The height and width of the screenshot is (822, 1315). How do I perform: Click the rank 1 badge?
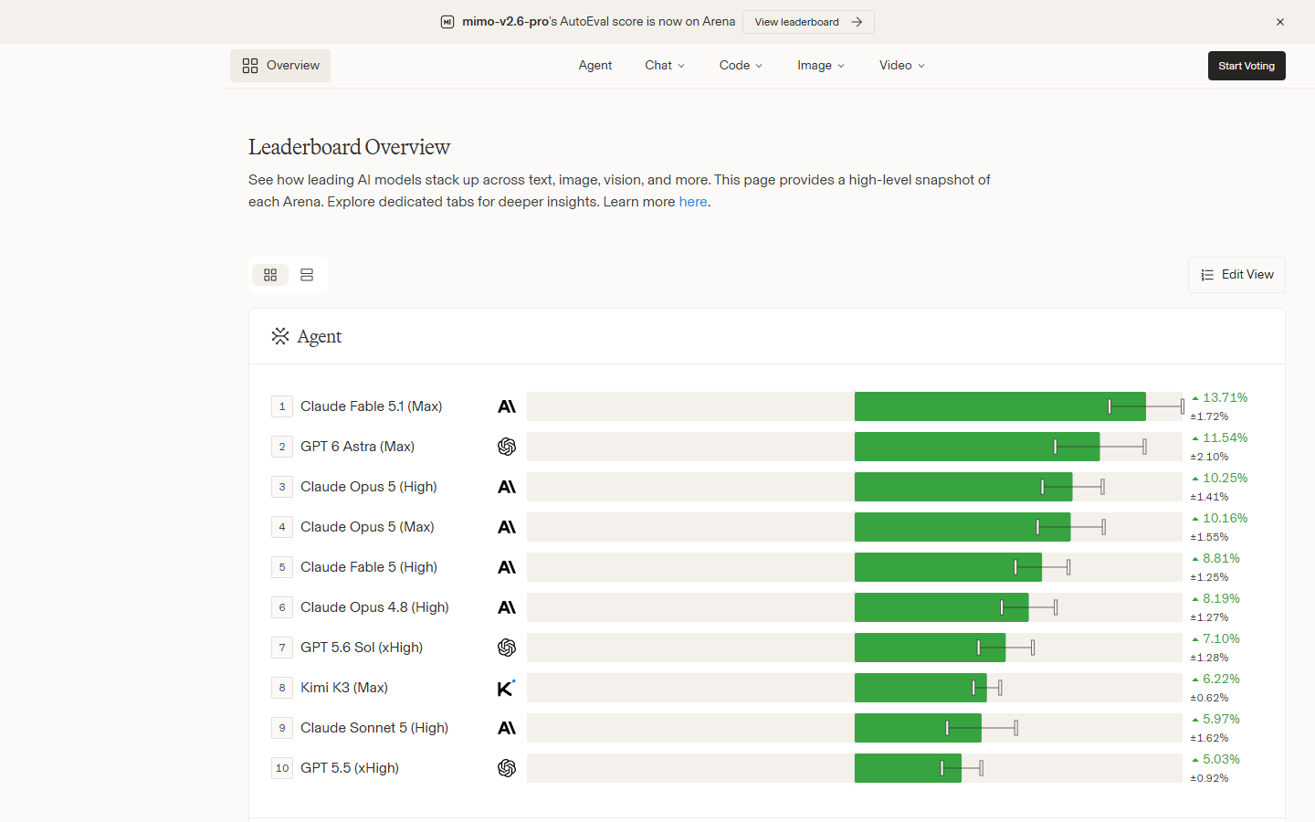tap(282, 406)
